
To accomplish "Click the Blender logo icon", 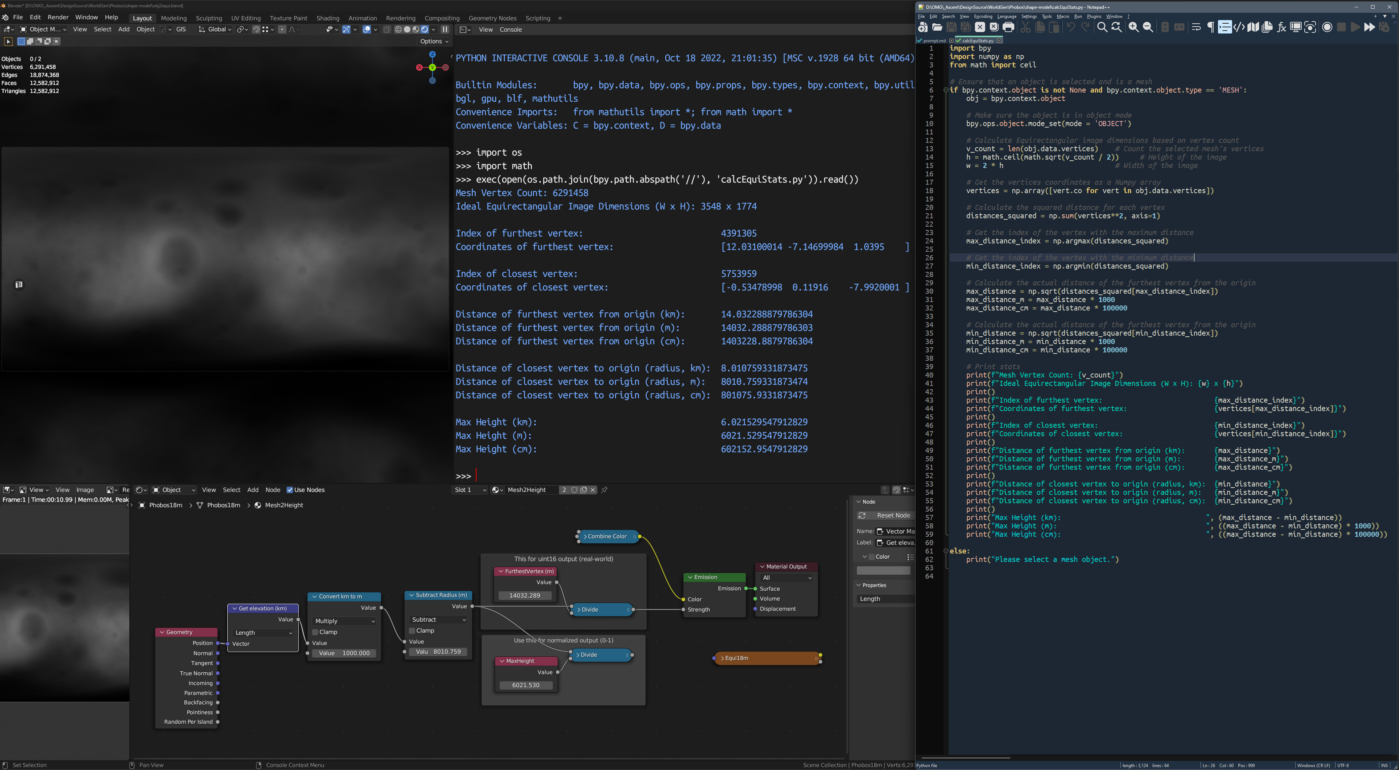I will coord(5,17).
